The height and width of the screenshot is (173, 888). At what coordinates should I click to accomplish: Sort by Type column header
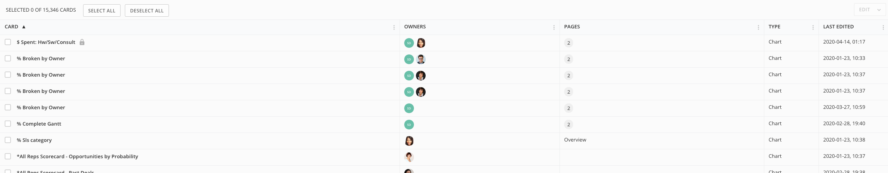click(x=774, y=27)
